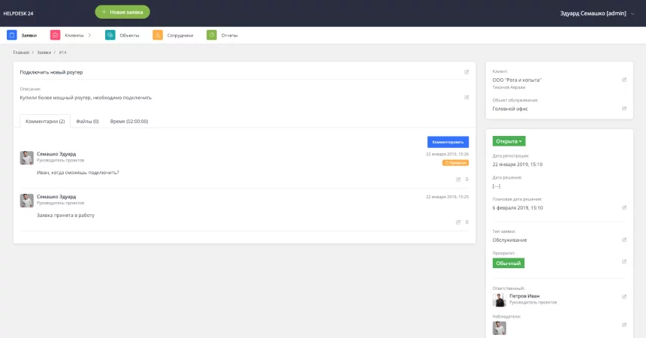The width and height of the screenshot is (646, 338).
Task: Create a ticket with 'Новая заявка'
Action: [122, 12]
